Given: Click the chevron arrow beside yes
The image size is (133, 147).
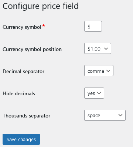Looking at the screenshot, I should point(99,93).
